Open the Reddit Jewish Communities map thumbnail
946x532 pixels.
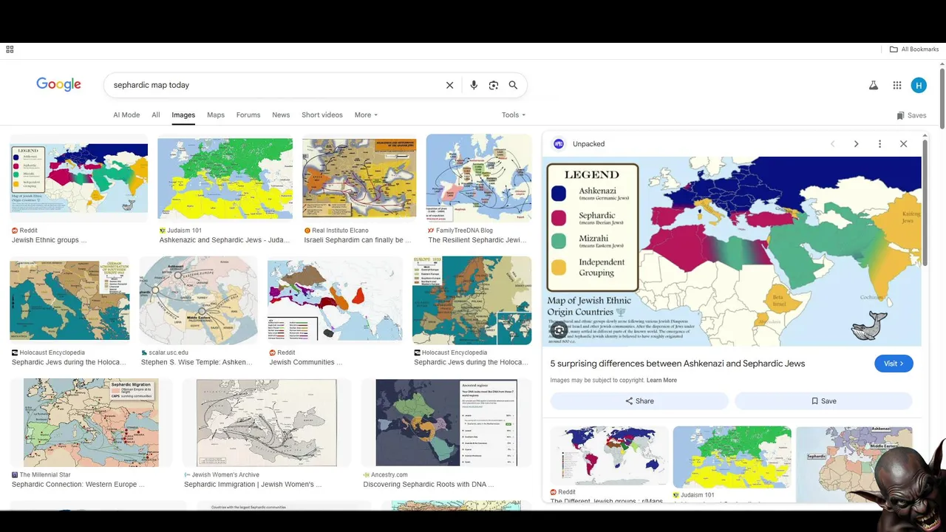(x=335, y=301)
